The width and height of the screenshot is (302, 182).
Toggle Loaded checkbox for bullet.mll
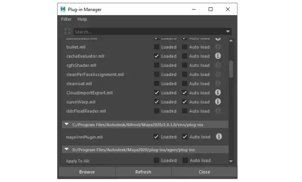(157, 47)
